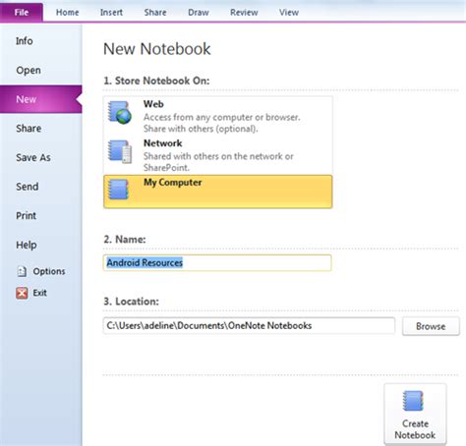Click the red Exit icon
The width and height of the screenshot is (466, 446).
pyautogui.click(x=22, y=293)
